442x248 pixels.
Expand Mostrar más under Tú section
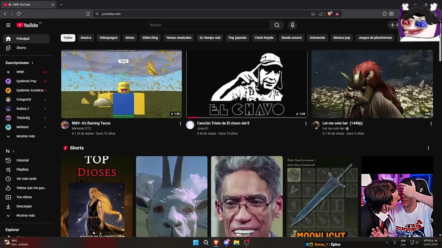coord(26,215)
